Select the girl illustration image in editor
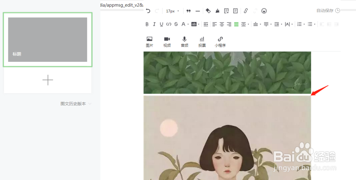This screenshot has height=180, width=356. [x=227, y=138]
